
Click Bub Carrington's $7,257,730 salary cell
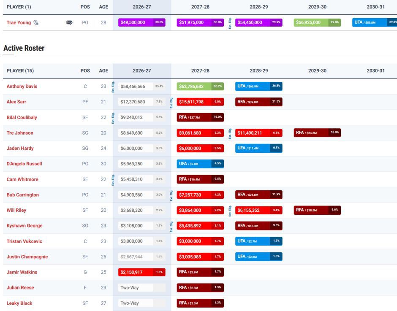coord(200,195)
